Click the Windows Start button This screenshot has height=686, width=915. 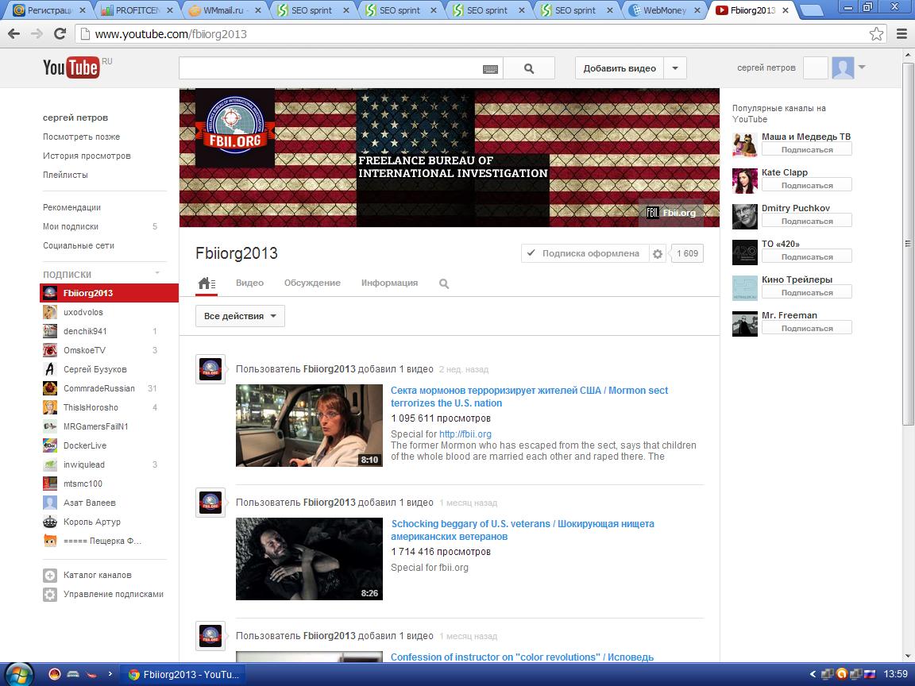19,674
